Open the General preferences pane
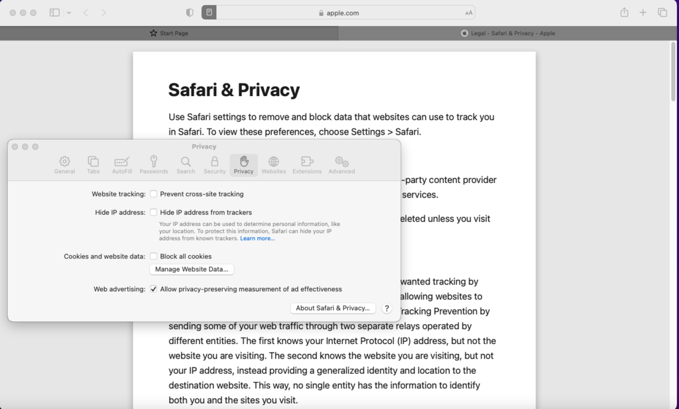This screenshot has width=679, height=409. (64, 165)
